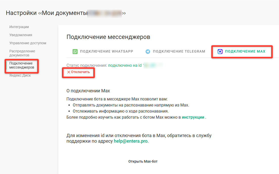This screenshot has width=279, height=174.
Task: Click the help@entera.pro email link
Action: 131,141
